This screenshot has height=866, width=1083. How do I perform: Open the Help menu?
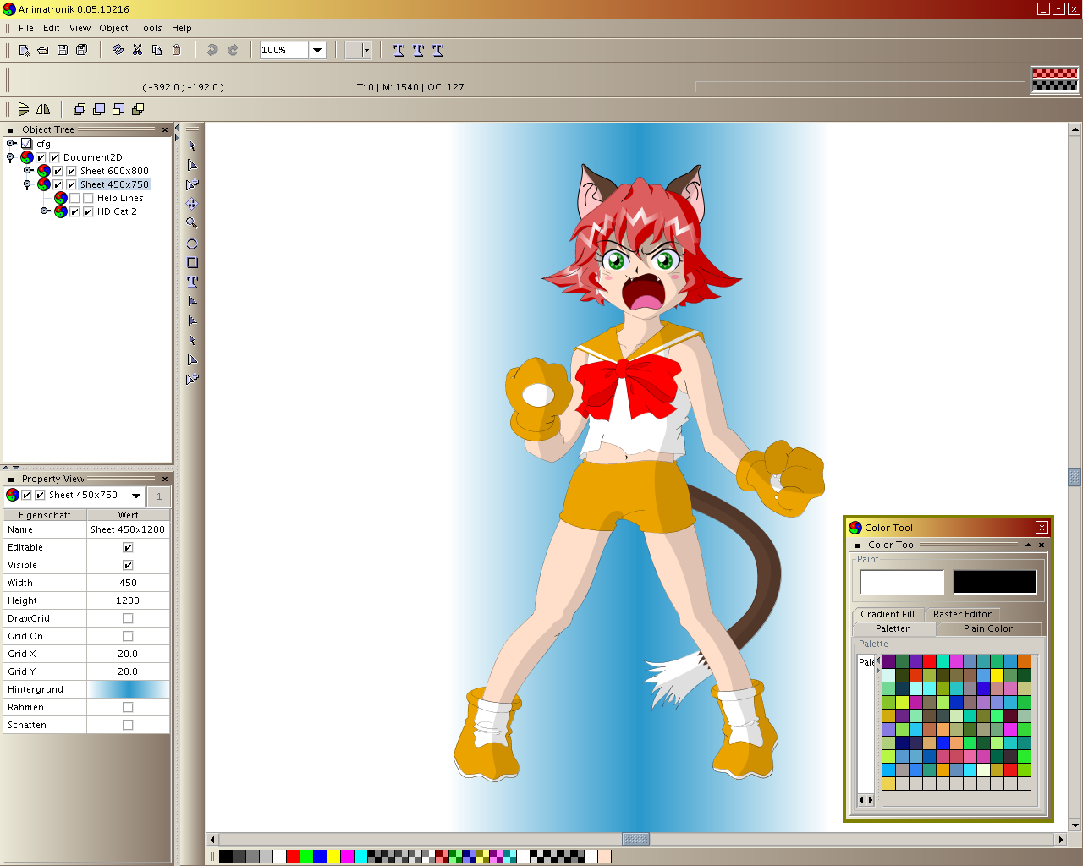coord(182,28)
